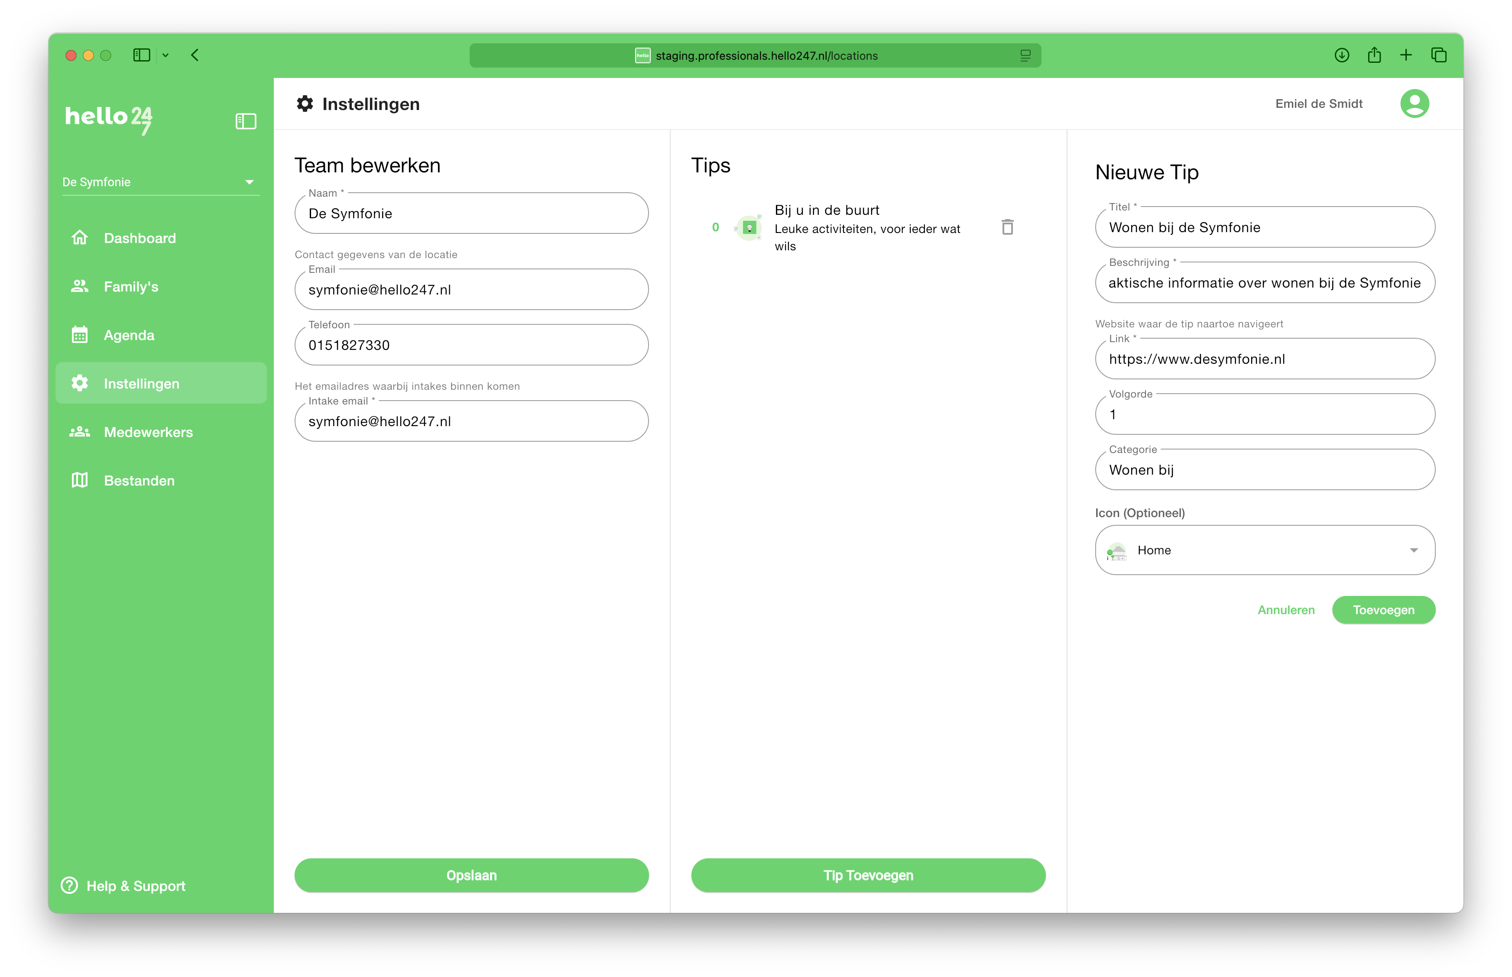Click Help & Support question icon
The image size is (1512, 977).
click(69, 886)
